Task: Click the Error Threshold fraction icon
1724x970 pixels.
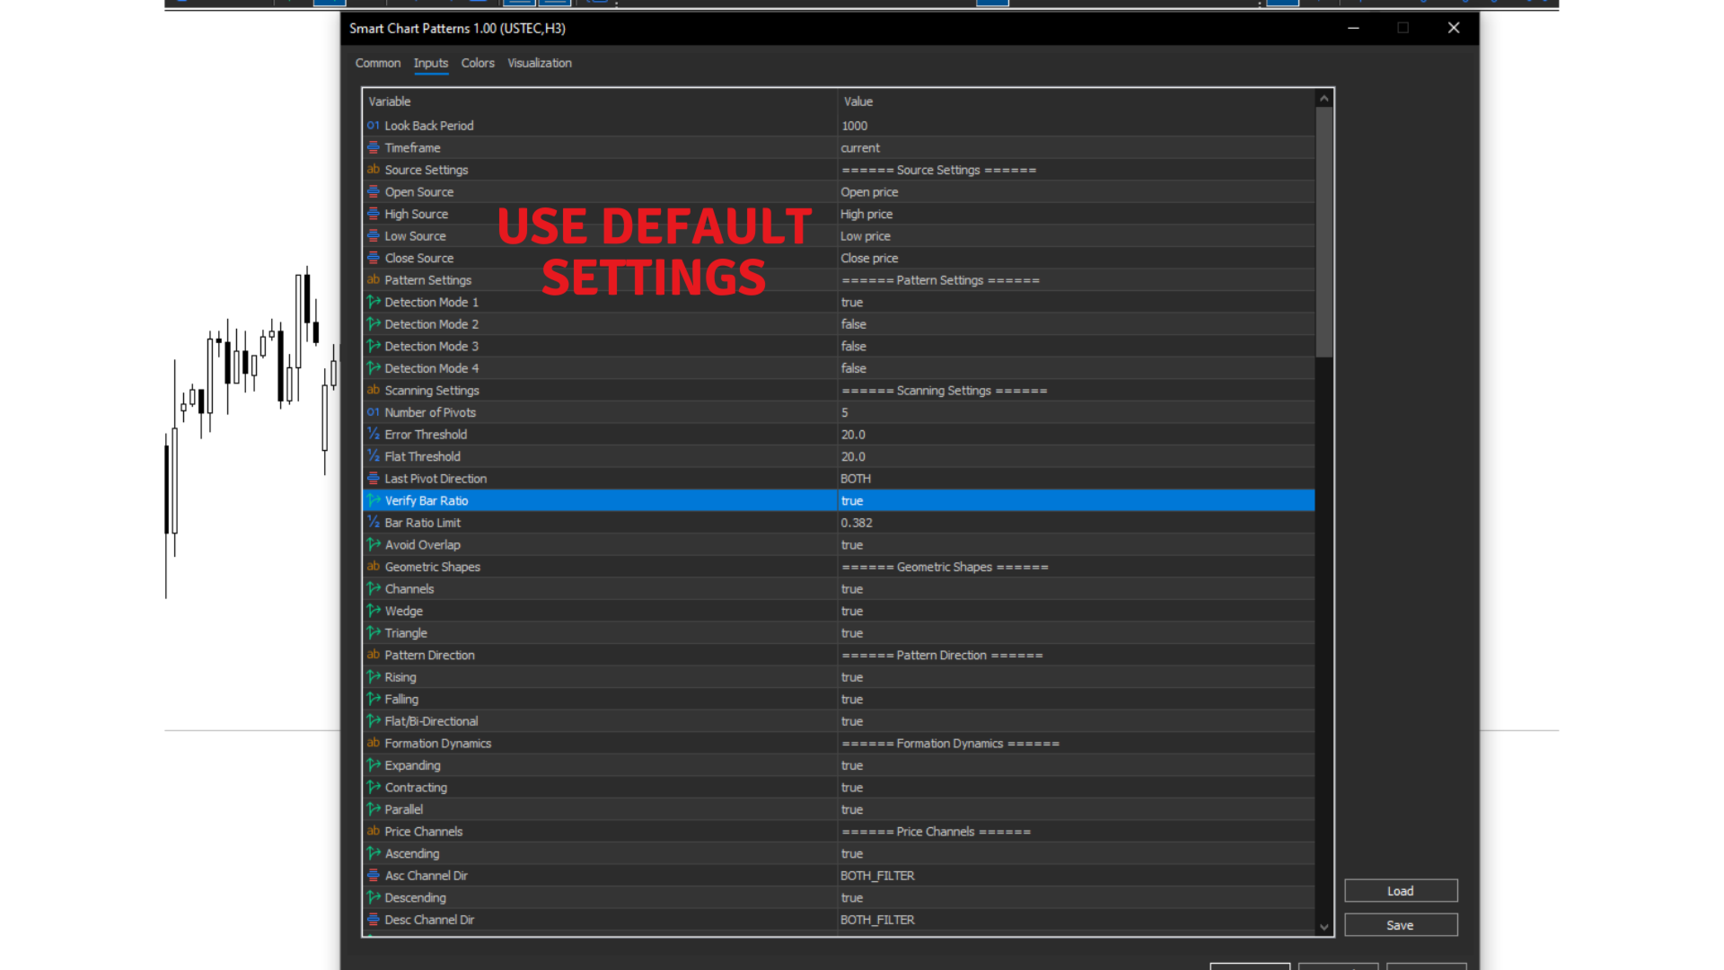Action: [x=374, y=435]
